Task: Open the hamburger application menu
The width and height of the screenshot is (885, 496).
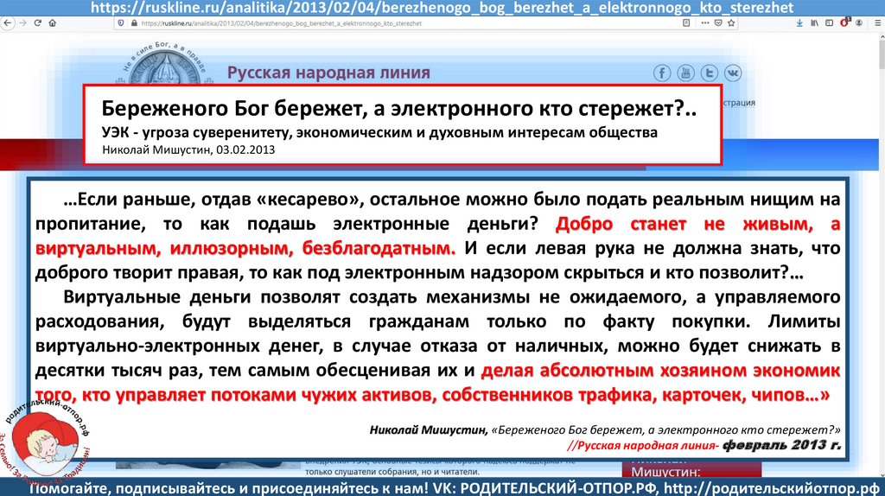Action: pyautogui.click(x=877, y=23)
